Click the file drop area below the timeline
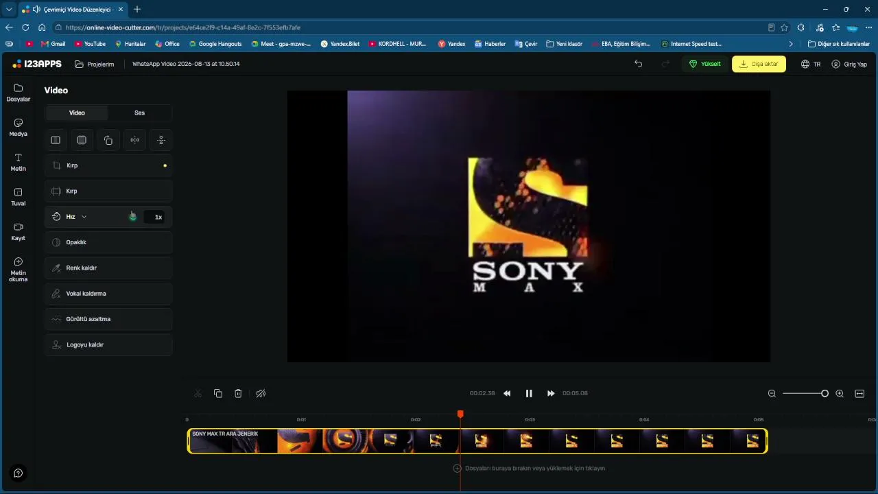 click(528, 468)
